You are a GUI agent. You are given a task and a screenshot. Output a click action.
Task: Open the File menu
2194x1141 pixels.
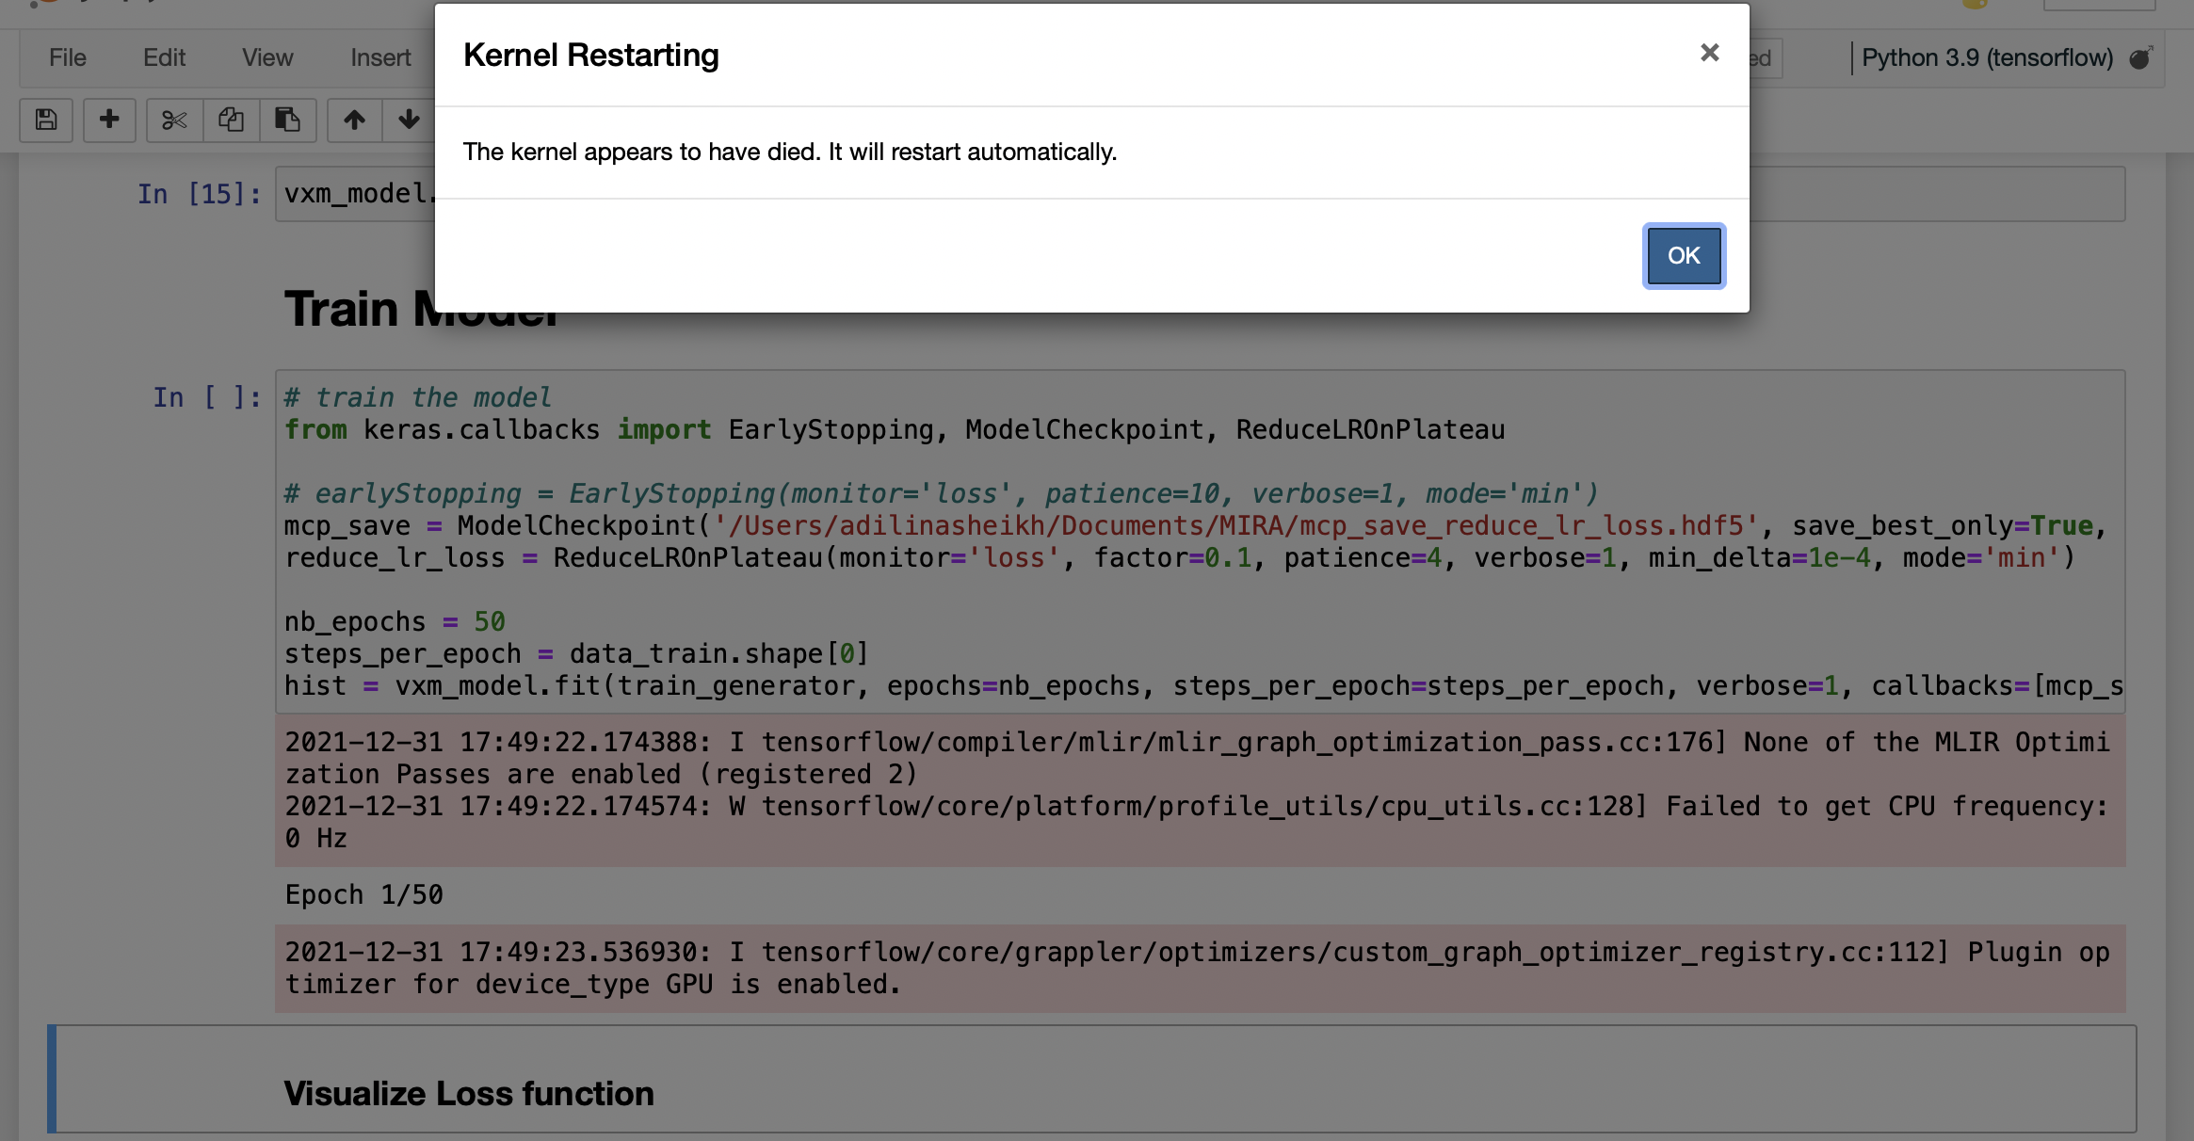click(67, 58)
